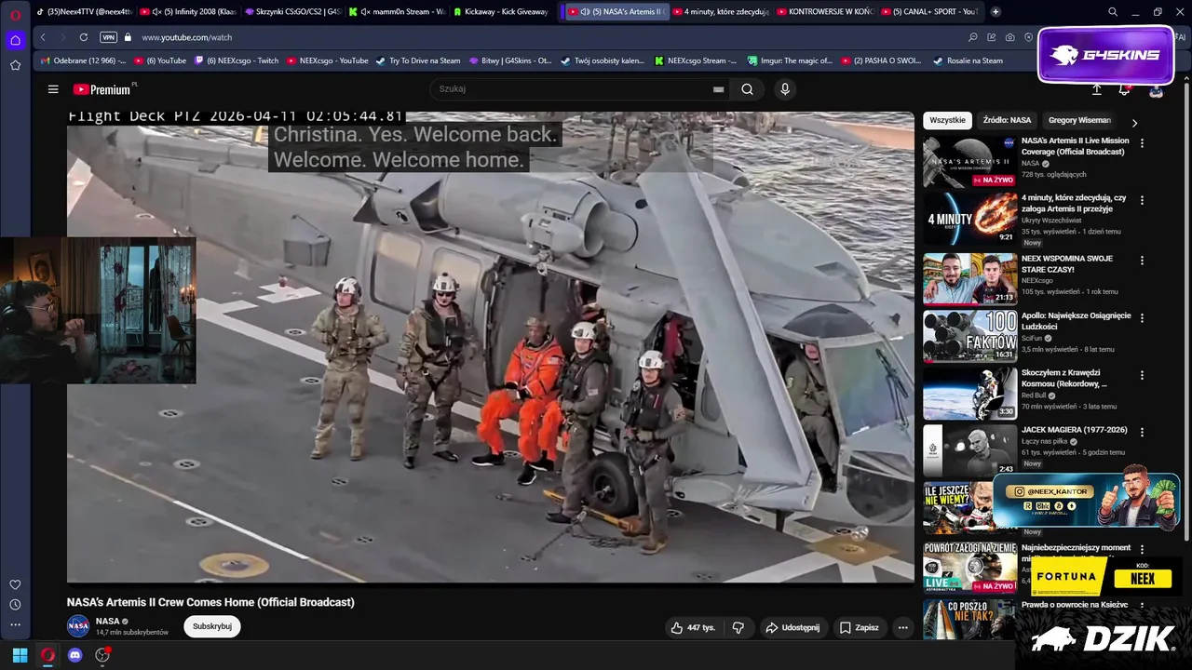Subscribe with the Subskrybuj button
The height and width of the screenshot is (670, 1192).
212,626
